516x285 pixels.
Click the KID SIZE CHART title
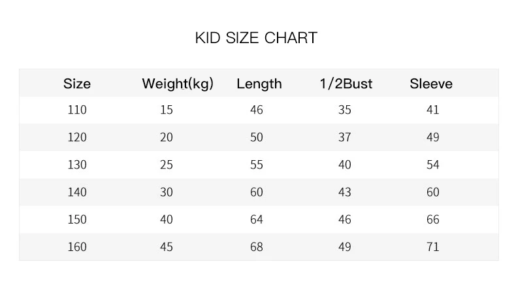pyautogui.click(x=256, y=38)
